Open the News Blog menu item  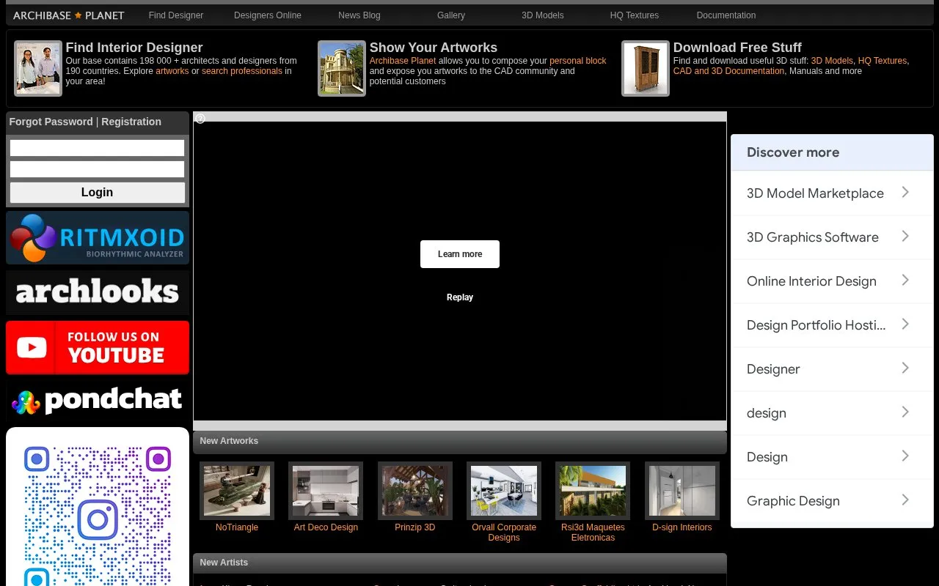click(x=359, y=15)
